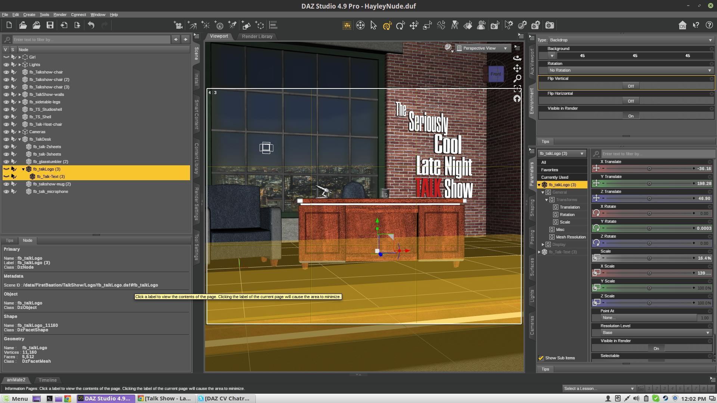Click the Save file toolbar icon
This screenshot has height=403, width=717.
click(50, 25)
